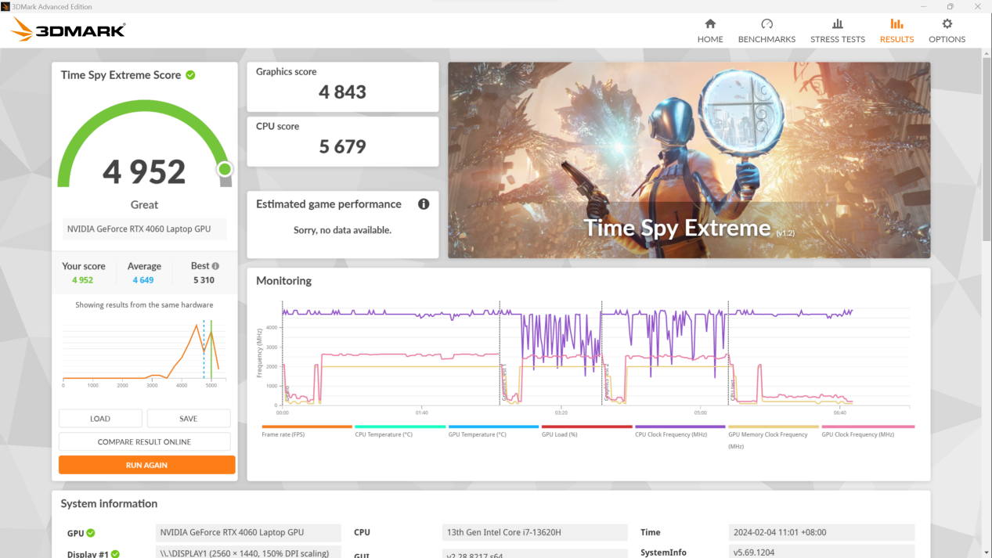Open Benchmarks gauge icon tab
The width and height of the screenshot is (992, 558).
tap(767, 24)
